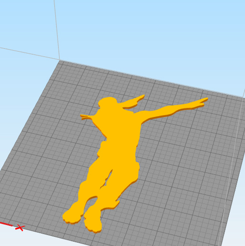Click the figure's lower left foot
245x246 pixels.
[x=72, y=215]
